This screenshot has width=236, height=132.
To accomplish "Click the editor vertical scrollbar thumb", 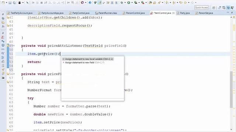I will click(x=231, y=89).
